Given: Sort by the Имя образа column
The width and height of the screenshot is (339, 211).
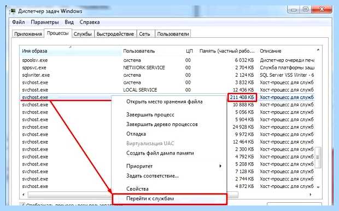Looking at the screenshot, I should (x=71, y=51).
